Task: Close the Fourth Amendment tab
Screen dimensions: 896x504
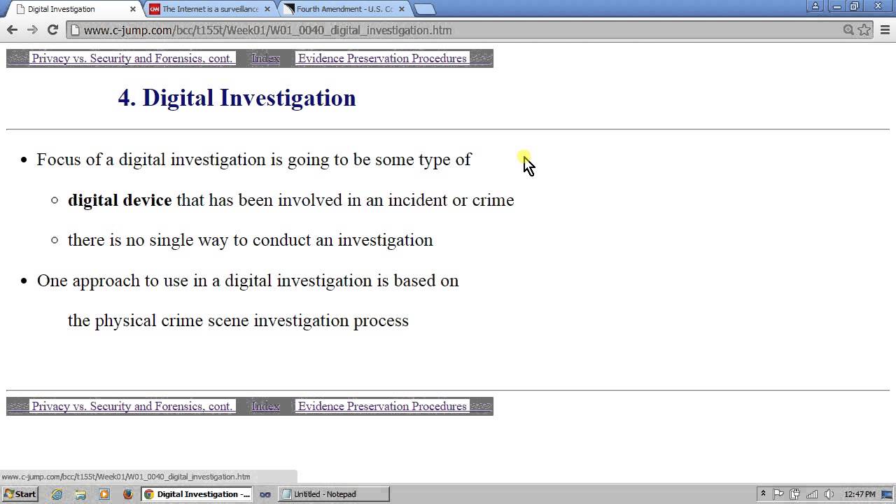Action: point(401,9)
